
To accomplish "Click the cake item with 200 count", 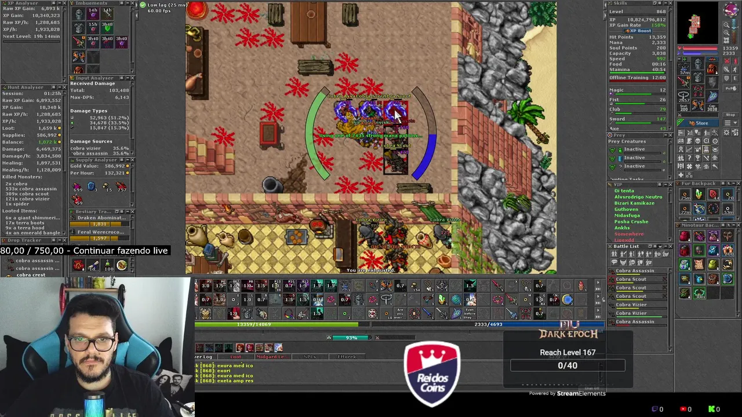I will (728, 250).
